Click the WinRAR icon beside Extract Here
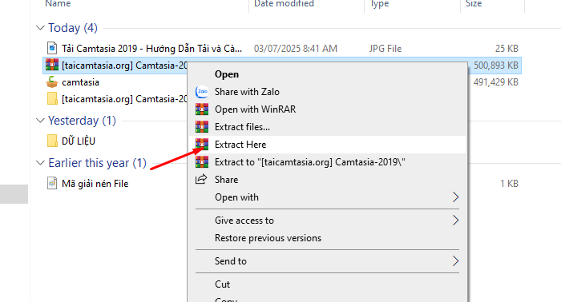The image size is (561, 302). click(x=202, y=145)
